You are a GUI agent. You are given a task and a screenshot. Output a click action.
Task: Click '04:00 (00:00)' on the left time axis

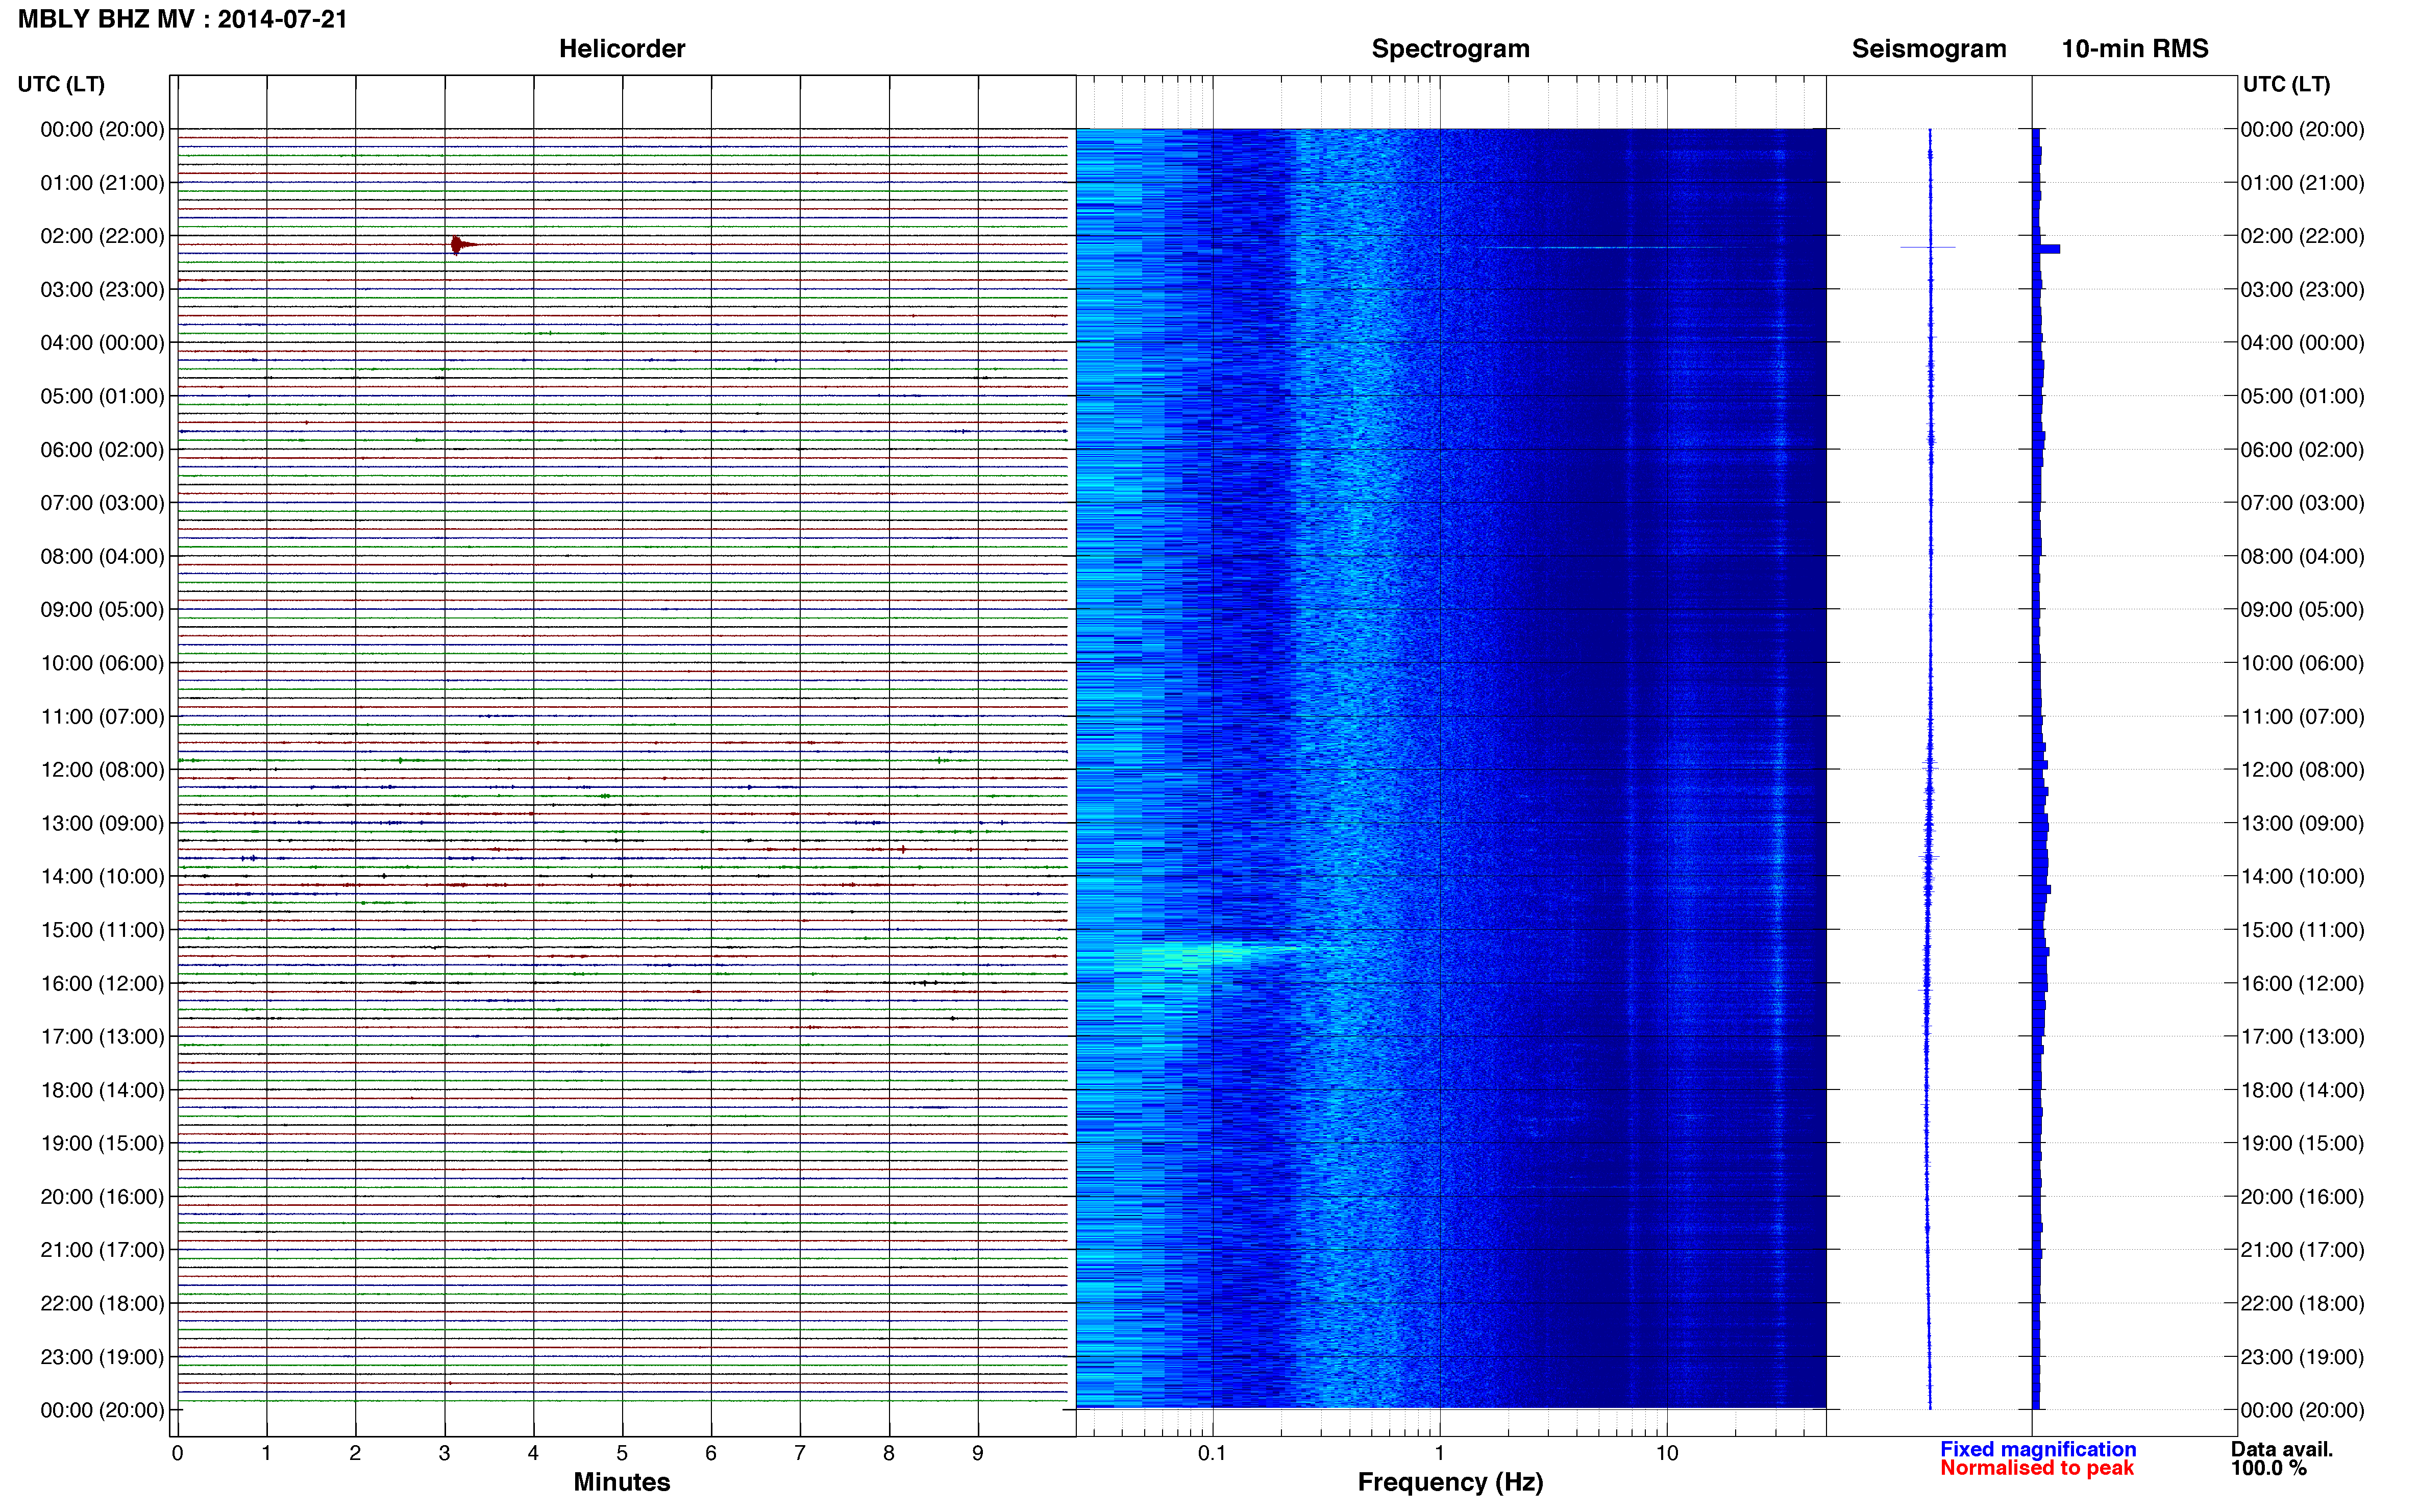click(x=102, y=343)
